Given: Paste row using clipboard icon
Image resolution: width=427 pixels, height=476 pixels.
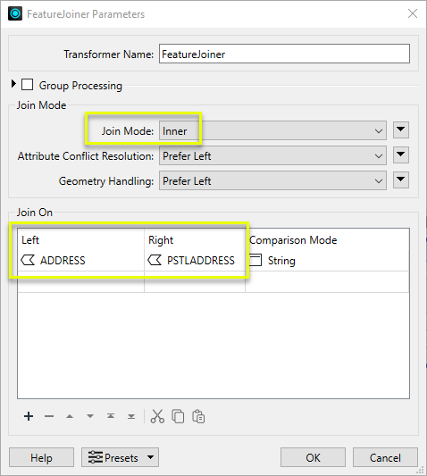Looking at the screenshot, I should pos(198,416).
